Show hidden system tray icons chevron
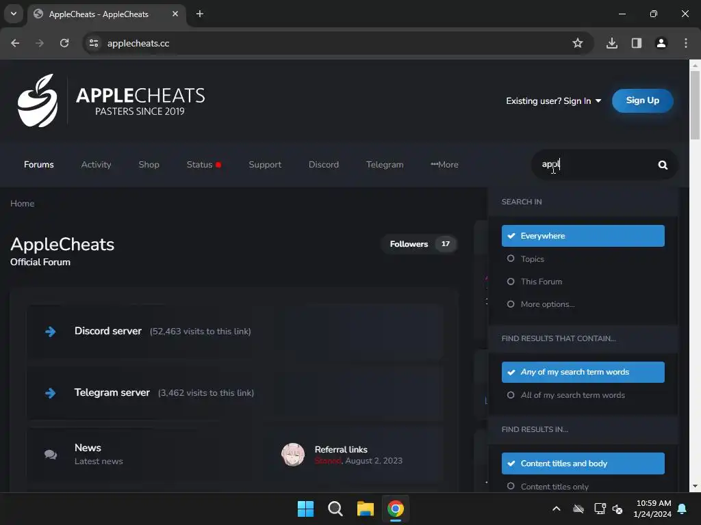701x525 pixels. point(557,509)
